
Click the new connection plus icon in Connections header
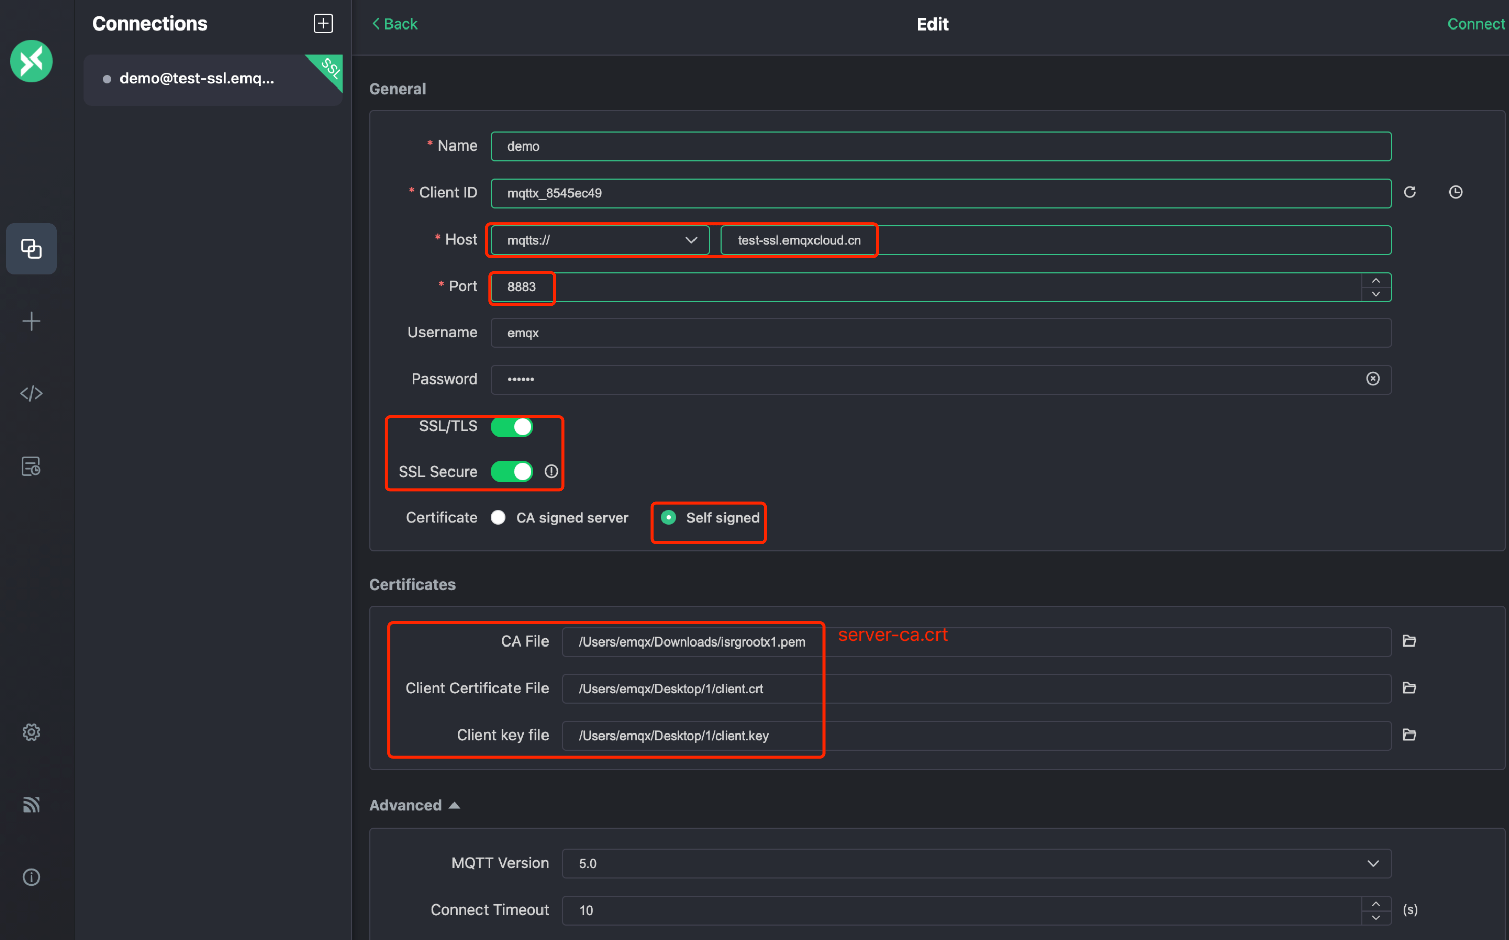[x=323, y=23]
